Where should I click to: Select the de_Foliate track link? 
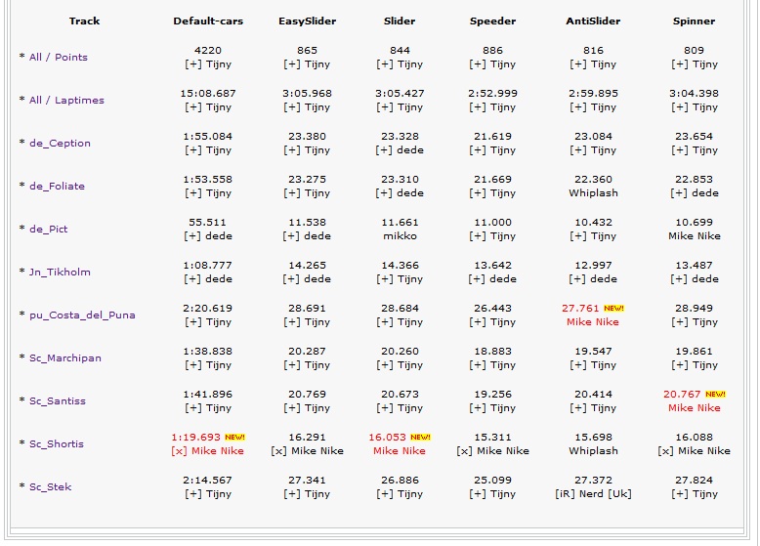[x=57, y=187]
